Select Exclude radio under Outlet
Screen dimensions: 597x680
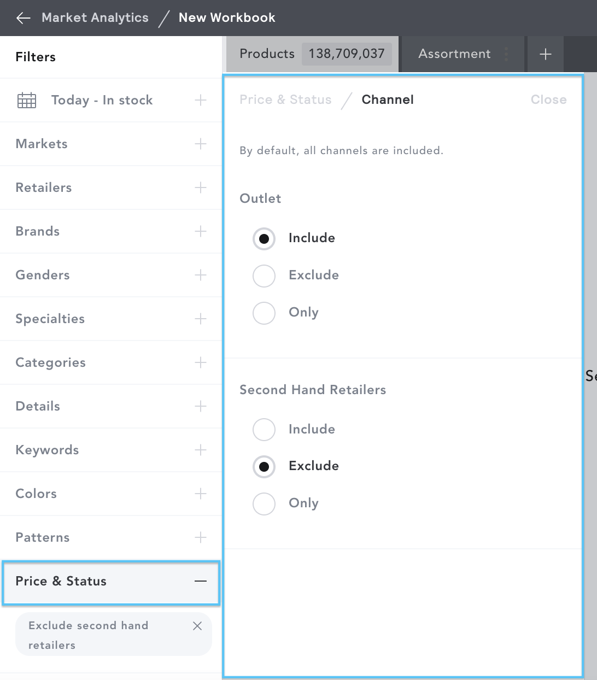[x=264, y=276]
